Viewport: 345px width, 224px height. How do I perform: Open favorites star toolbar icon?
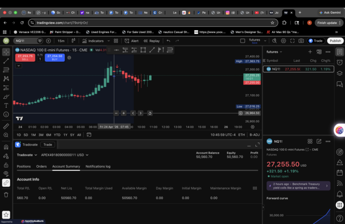(x=6, y=215)
